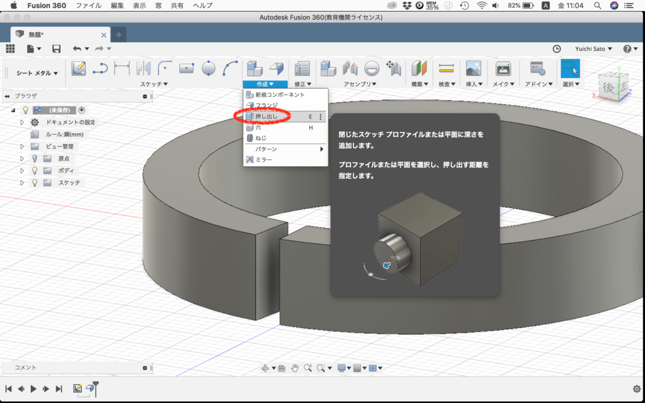Click the insert image icon above 挿入

click(x=474, y=68)
